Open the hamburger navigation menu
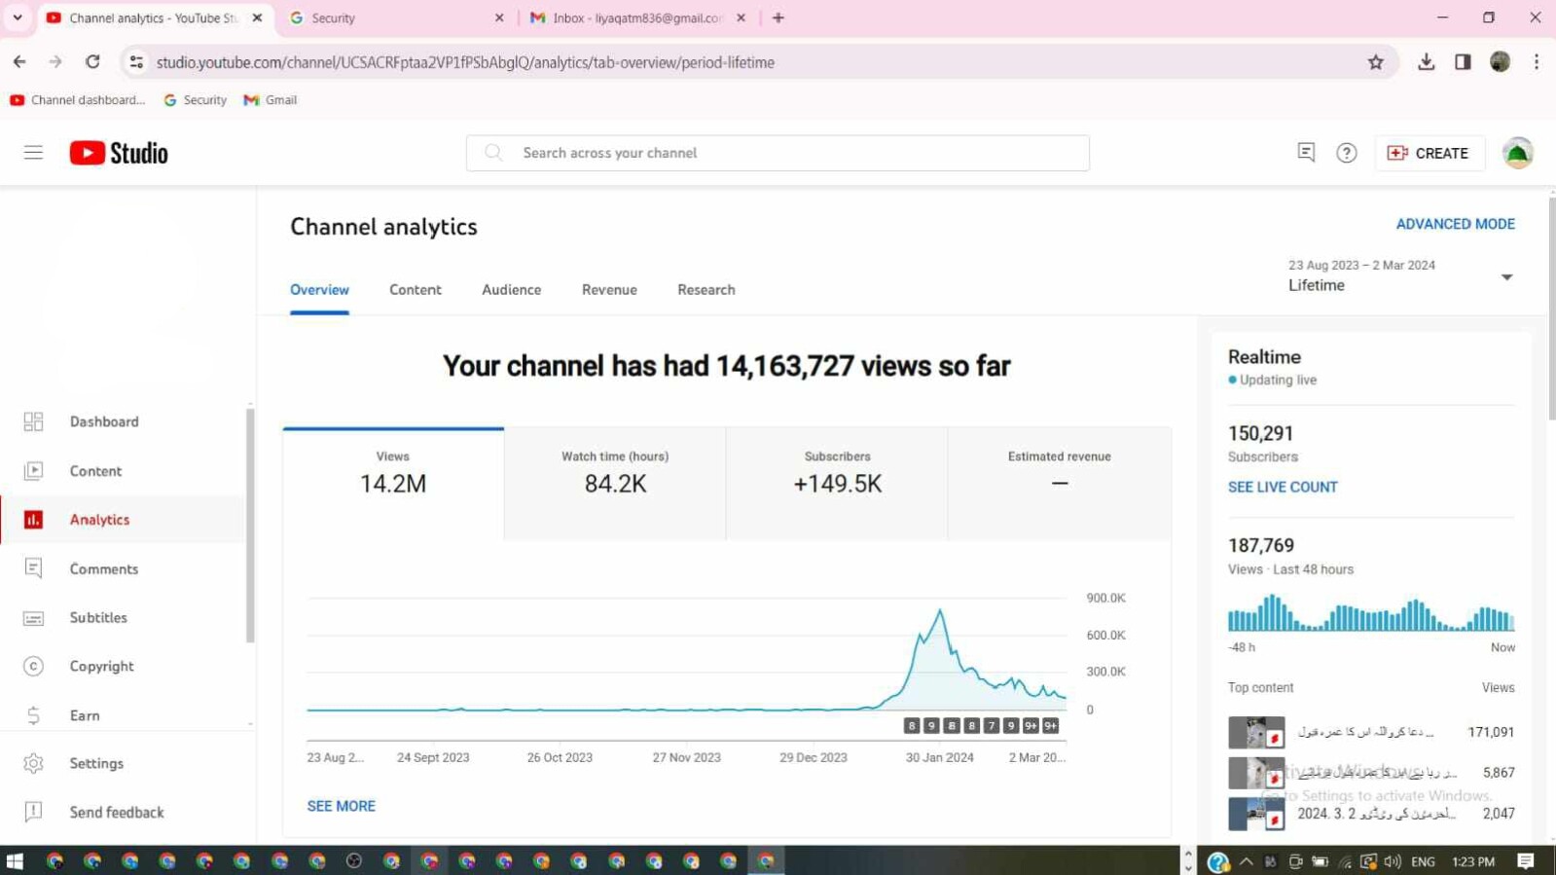The height and width of the screenshot is (875, 1556). 33,153
